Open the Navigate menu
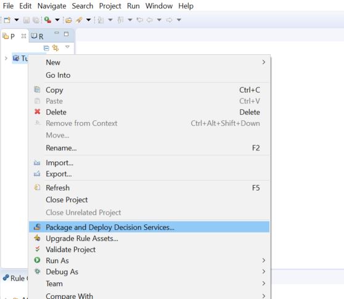The width and height of the screenshot is (344, 299). 52,6
